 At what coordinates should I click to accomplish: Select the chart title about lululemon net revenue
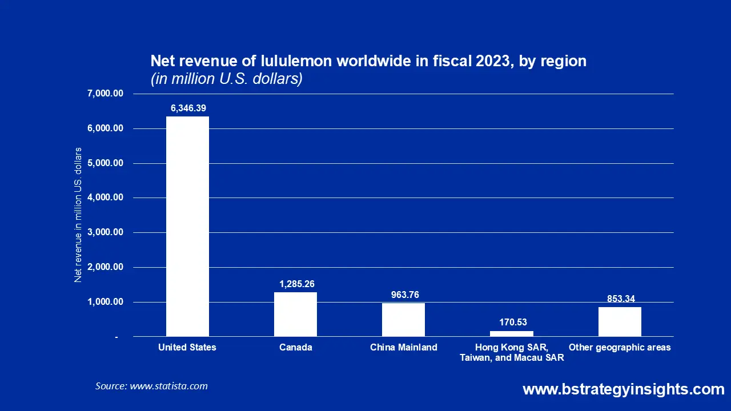(x=368, y=61)
